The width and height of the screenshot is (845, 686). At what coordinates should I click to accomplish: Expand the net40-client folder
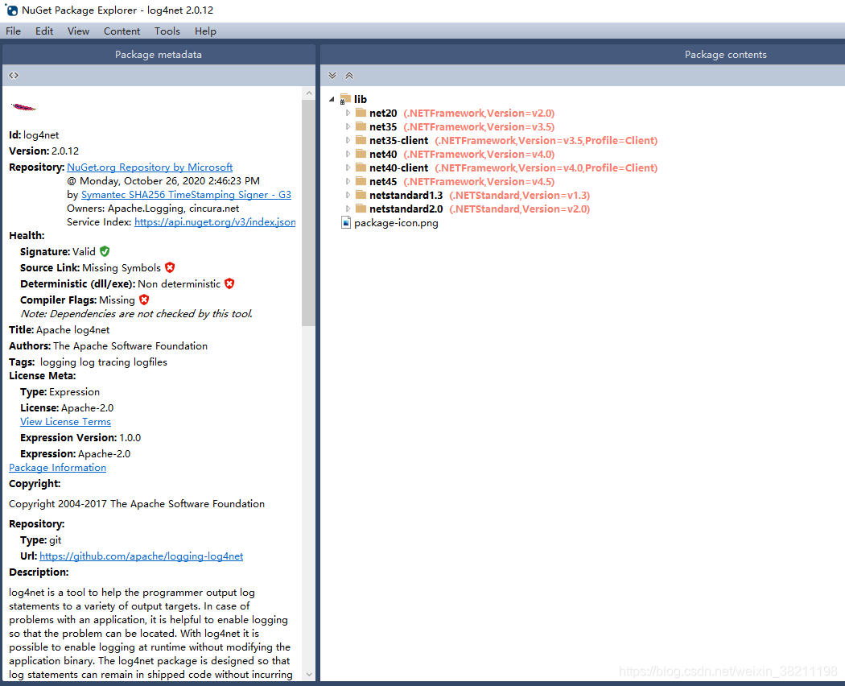348,167
